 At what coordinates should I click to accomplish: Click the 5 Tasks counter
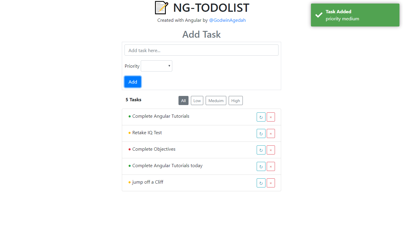point(133,100)
